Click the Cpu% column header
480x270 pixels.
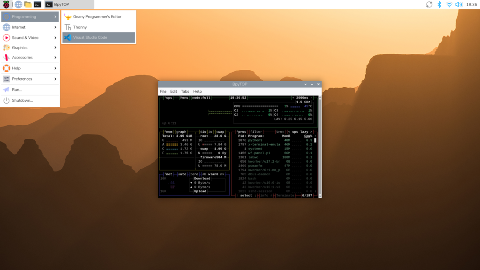pos(308,136)
